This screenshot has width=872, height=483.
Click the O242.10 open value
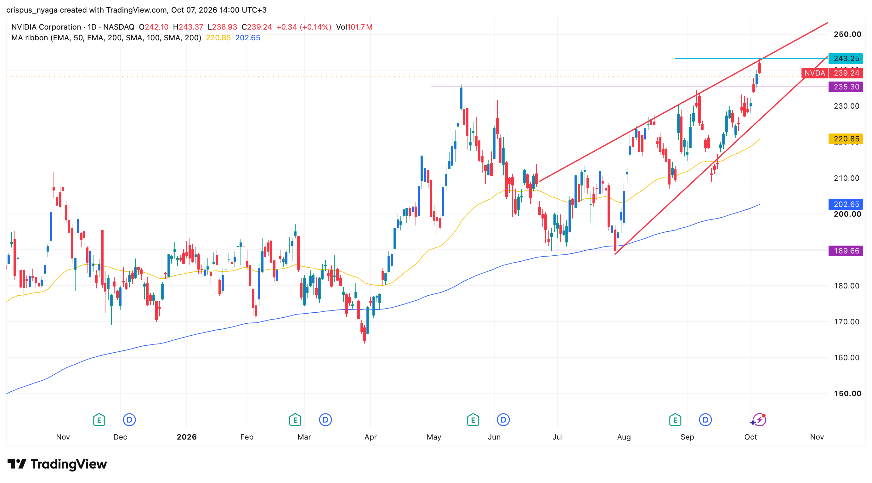tap(153, 27)
